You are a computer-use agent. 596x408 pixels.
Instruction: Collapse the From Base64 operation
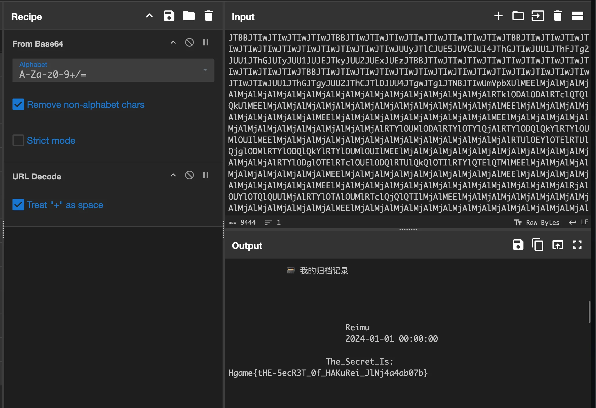pos(173,43)
